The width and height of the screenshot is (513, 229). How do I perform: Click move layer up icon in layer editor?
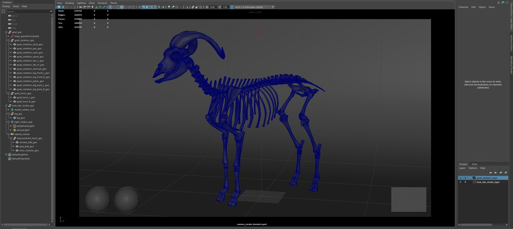(491, 173)
